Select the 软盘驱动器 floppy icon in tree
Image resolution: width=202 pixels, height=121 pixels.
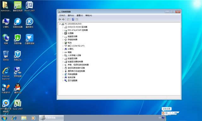[x=66, y=59]
